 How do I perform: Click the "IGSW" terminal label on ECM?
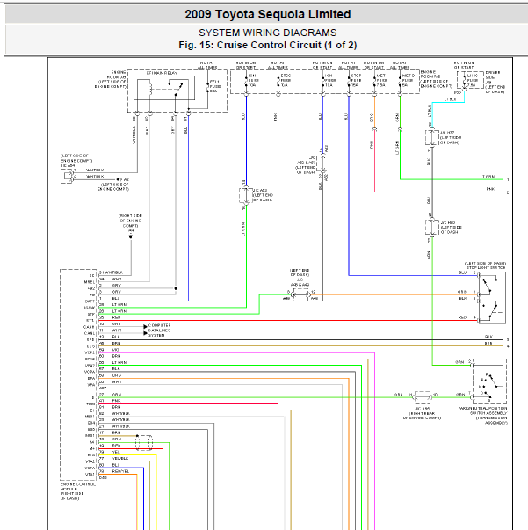tap(90, 308)
